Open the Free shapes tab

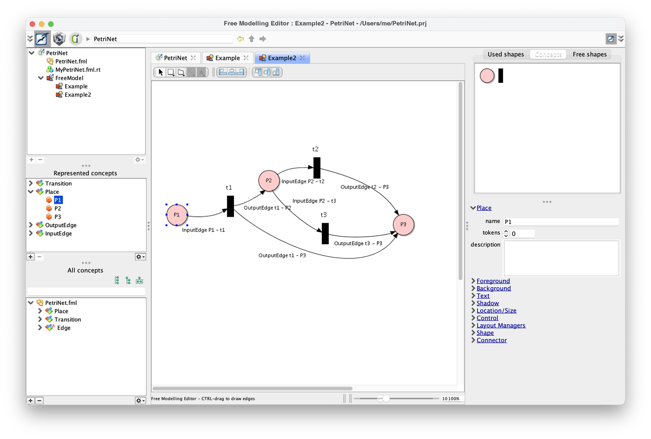590,54
